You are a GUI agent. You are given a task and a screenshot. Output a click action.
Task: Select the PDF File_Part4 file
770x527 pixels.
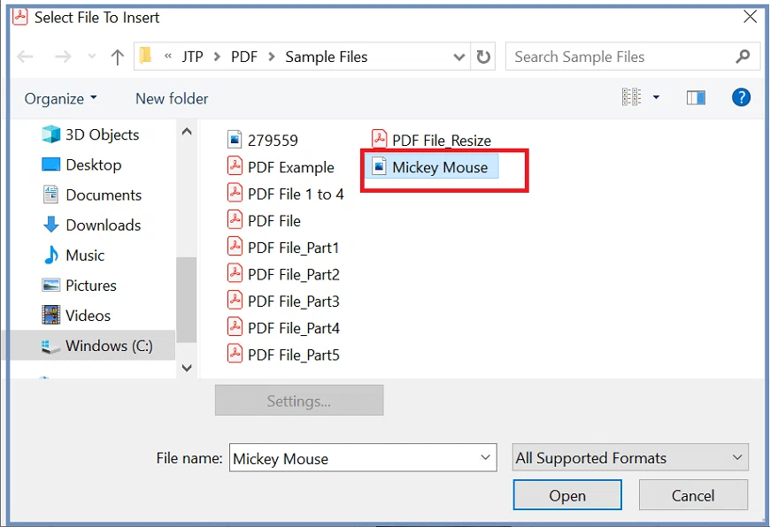pos(283,328)
